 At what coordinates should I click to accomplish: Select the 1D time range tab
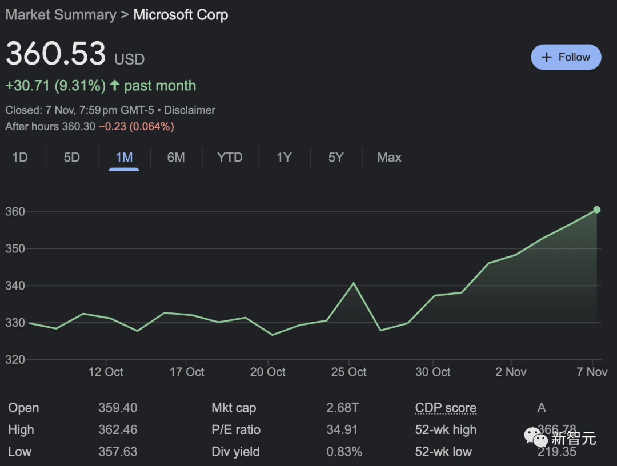tap(20, 158)
